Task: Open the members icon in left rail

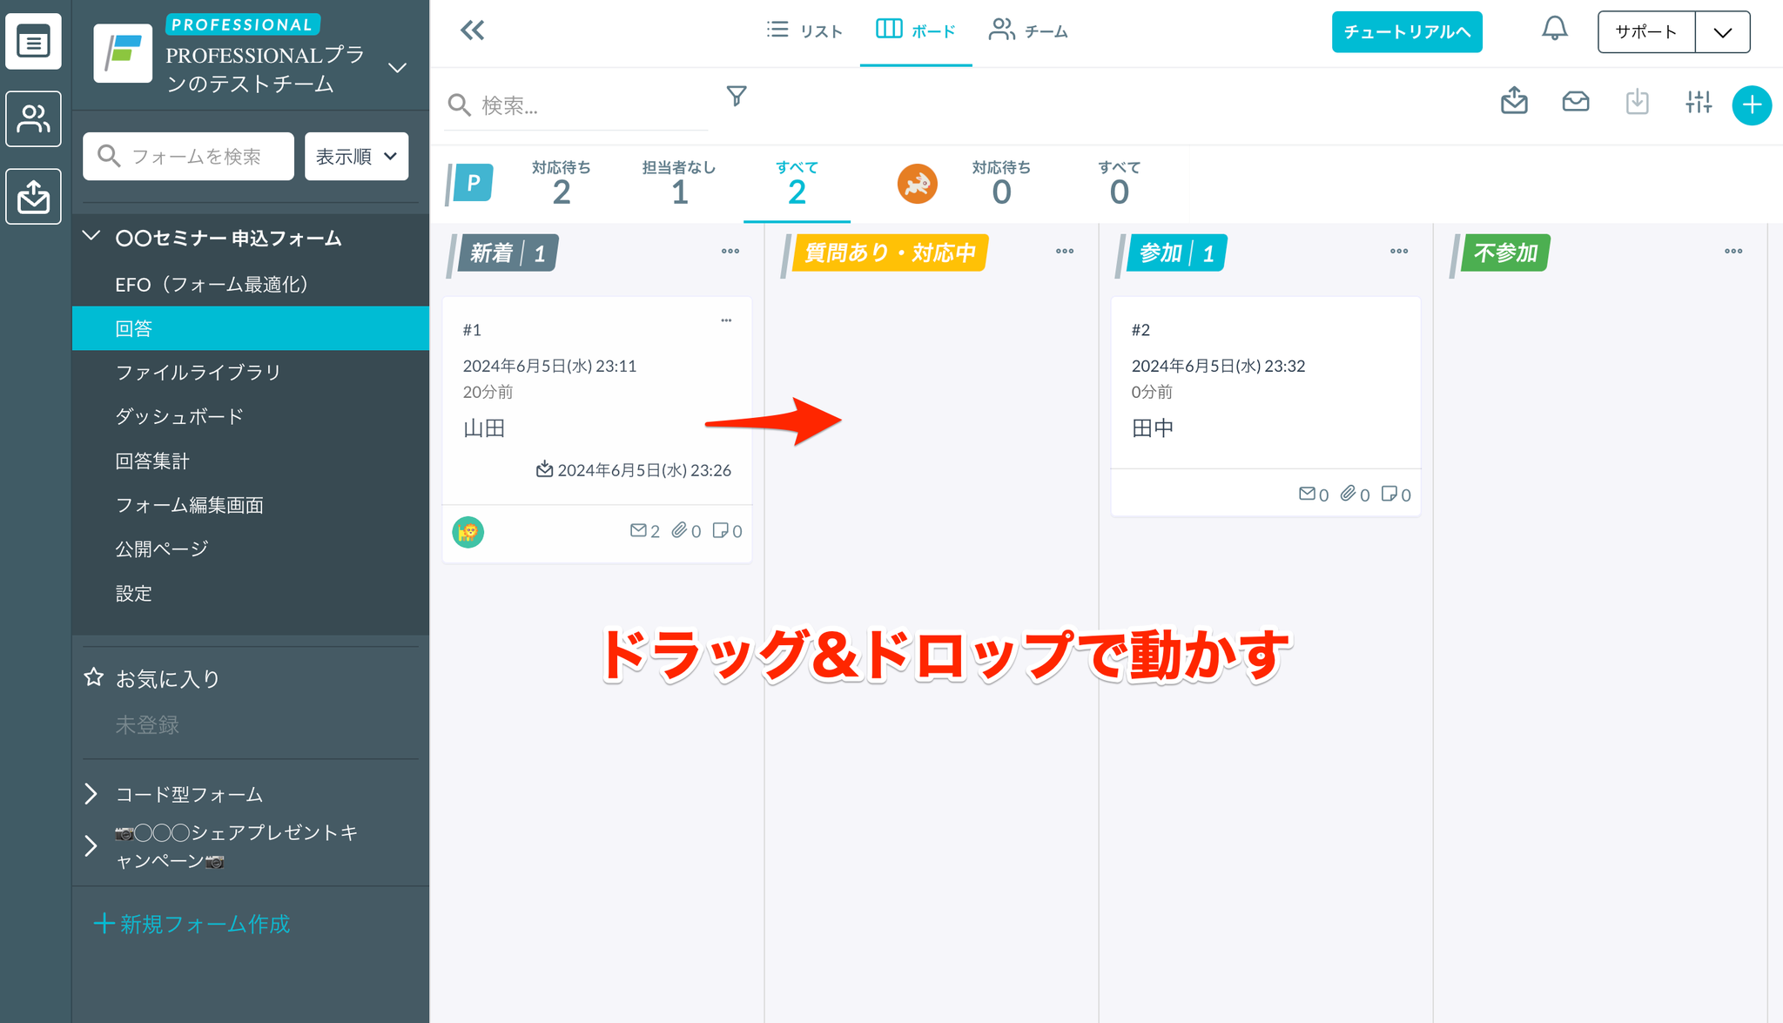Action: coord(33,119)
